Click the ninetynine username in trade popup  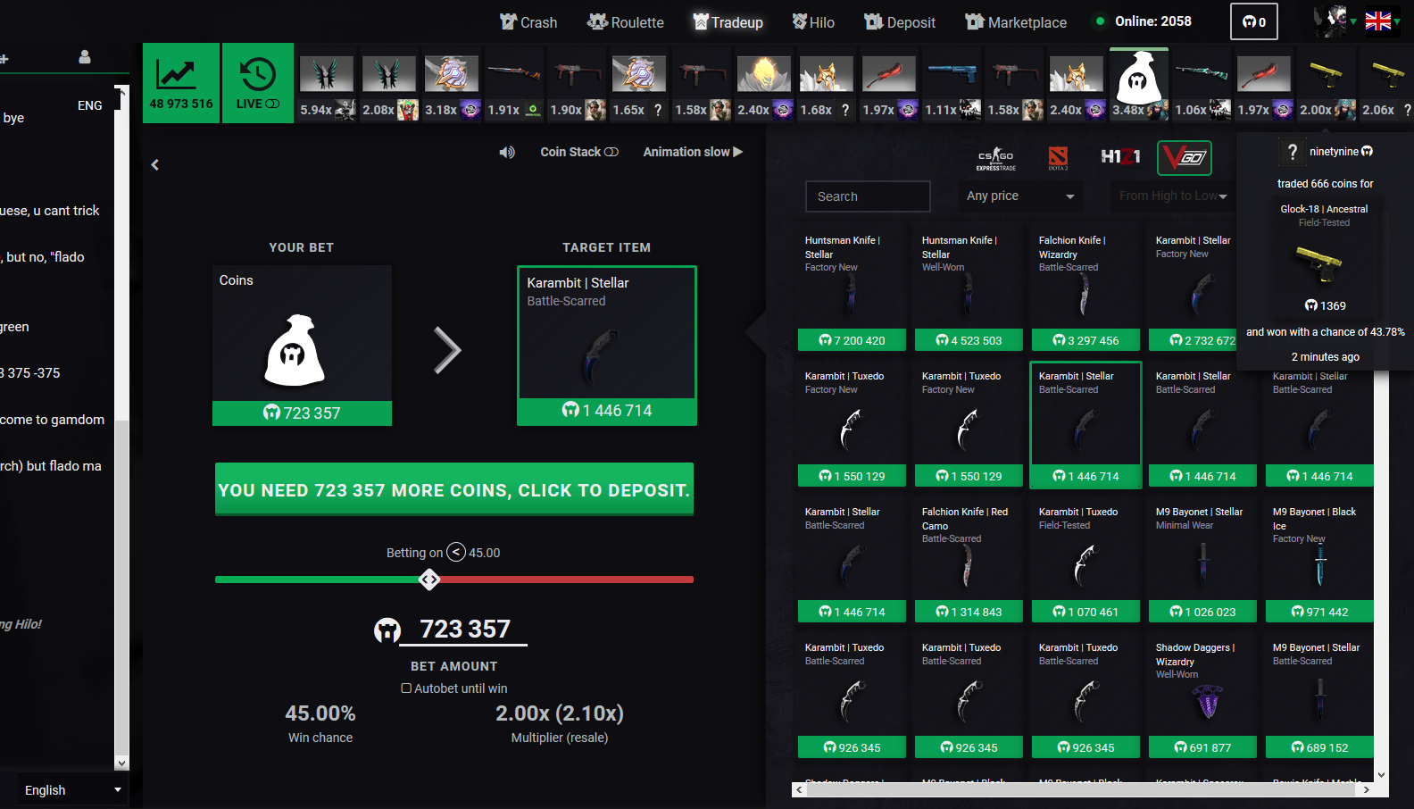(x=1335, y=152)
